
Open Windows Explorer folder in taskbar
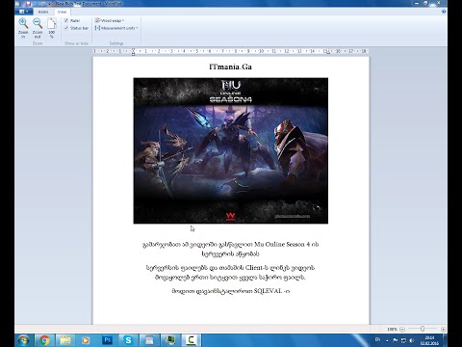65,340
